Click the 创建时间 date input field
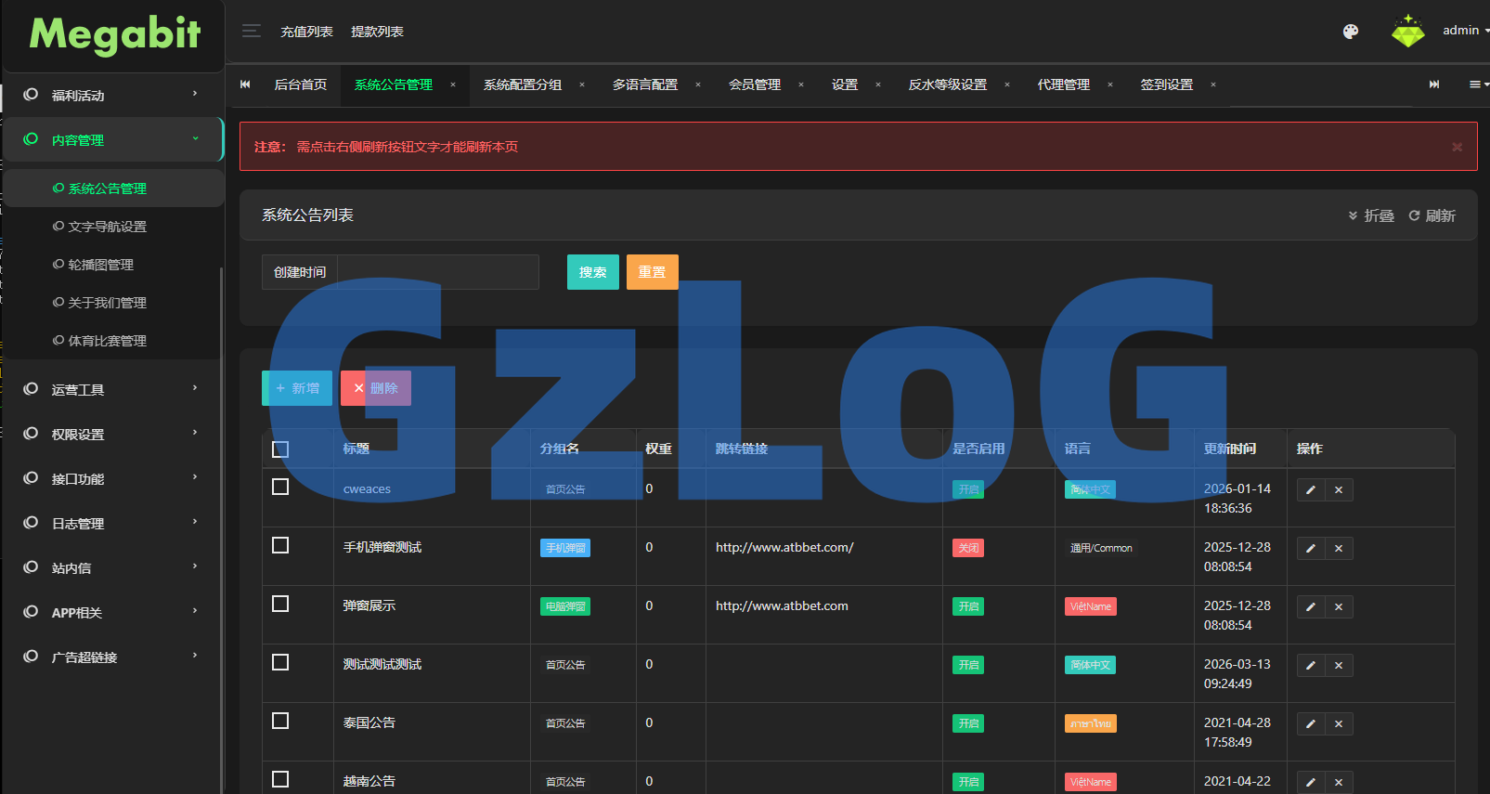 click(x=437, y=272)
